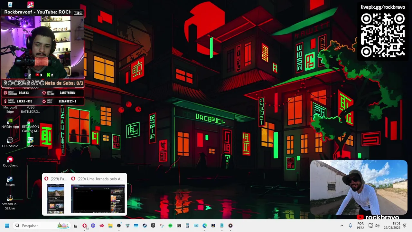The width and height of the screenshot is (412, 232).
Task: Open the Notepad taskbar icon
Action: pyautogui.click(x=222, y=226)
